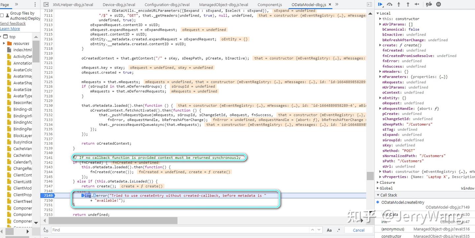The height and width of the screenshot is (238, 475).
Task: Enable pause on exceptions
Action: (x=438, y=4)
